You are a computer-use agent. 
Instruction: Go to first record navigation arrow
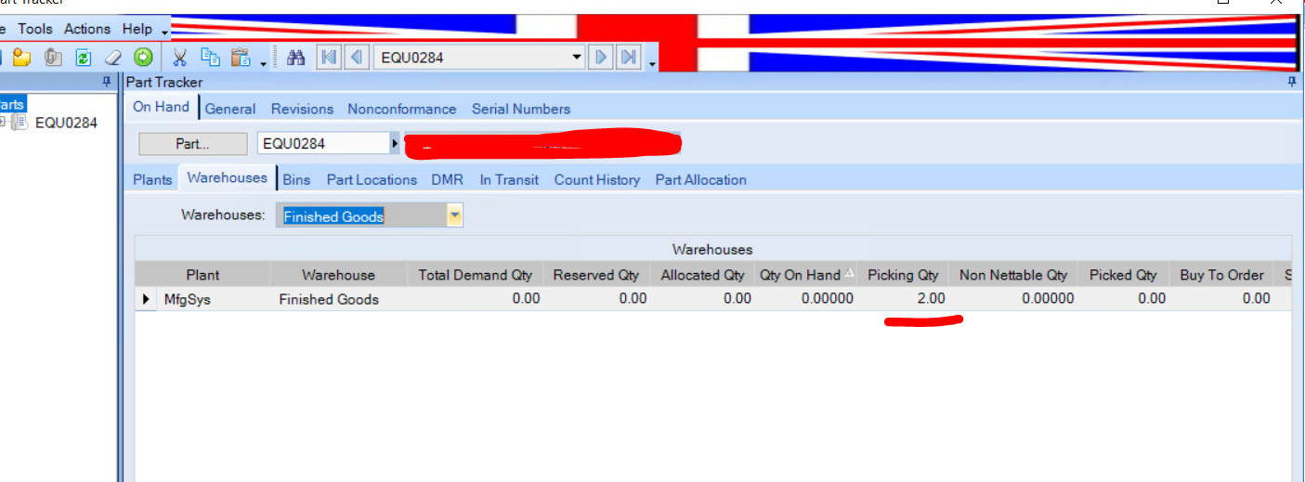coord(329,58)
